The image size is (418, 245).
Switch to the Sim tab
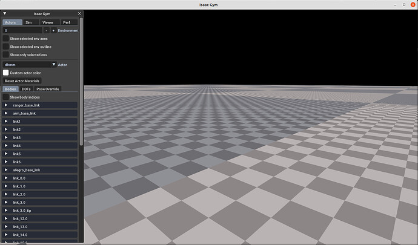31,22
